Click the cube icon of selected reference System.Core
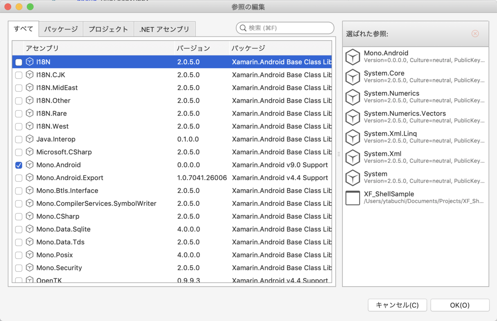 click(352, 77)
